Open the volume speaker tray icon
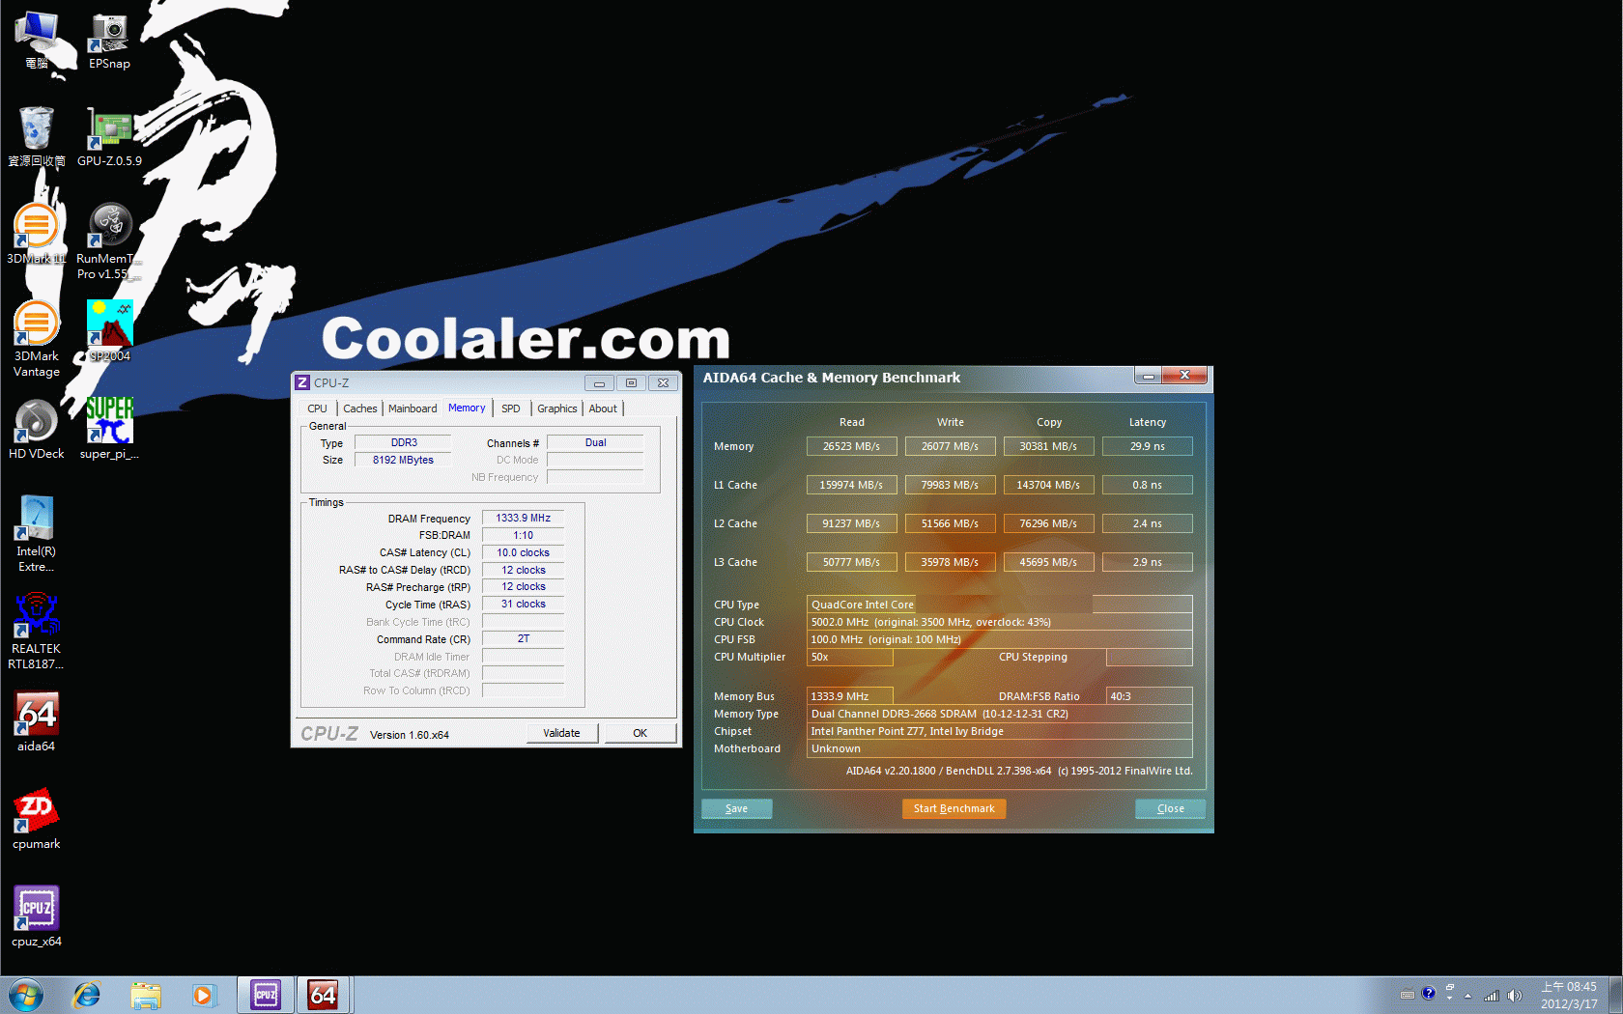This screenshot has height=1014, width=1623. tap(1514, 996)
